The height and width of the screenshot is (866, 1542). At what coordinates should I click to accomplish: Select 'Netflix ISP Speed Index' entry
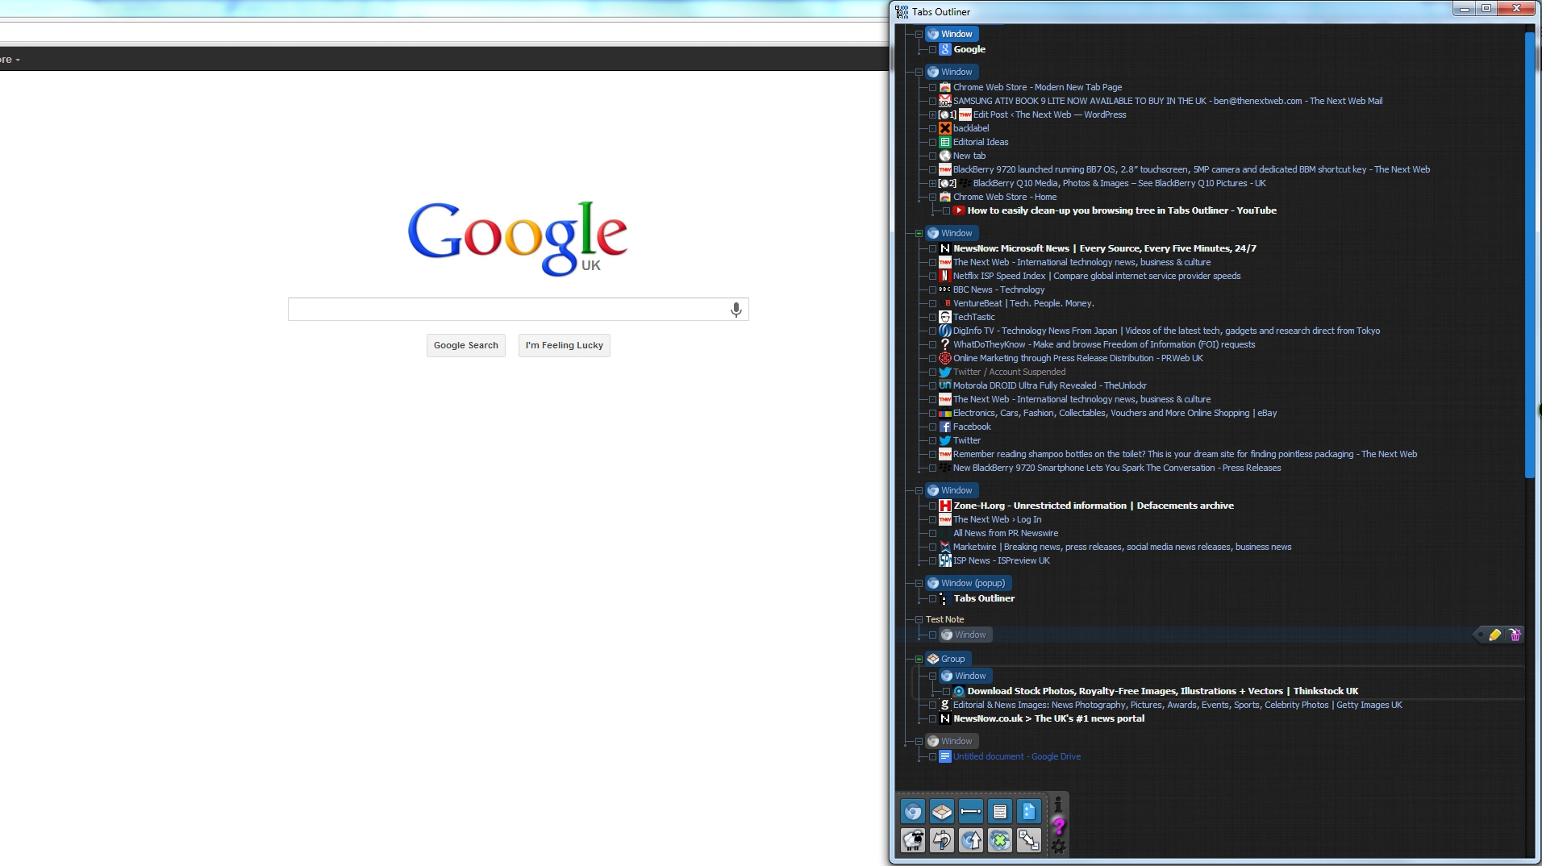1097,276
